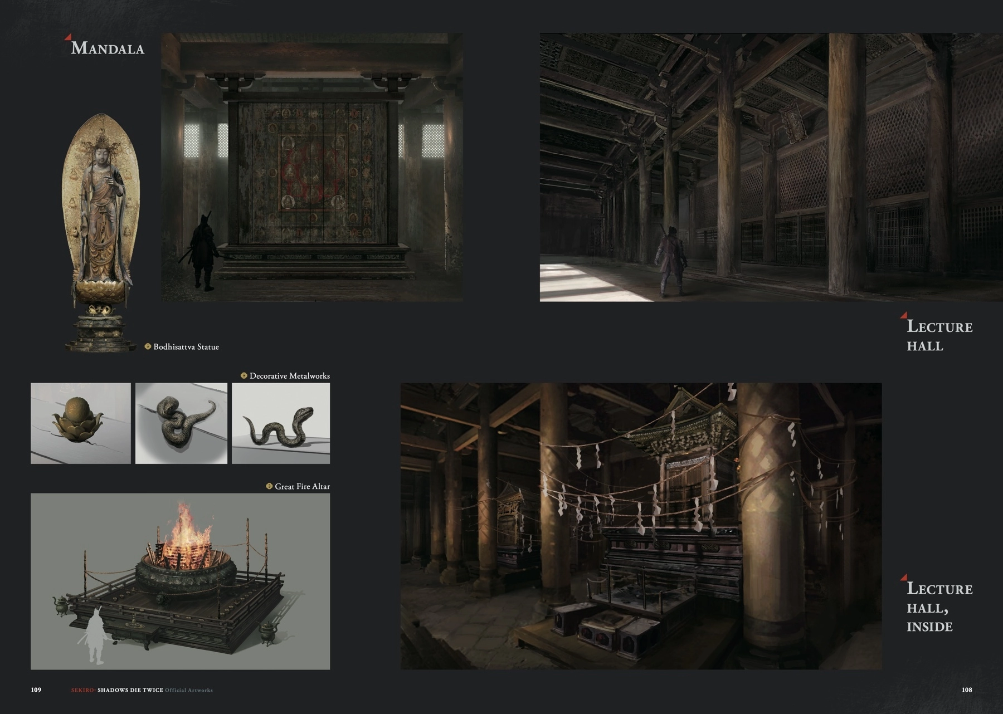Open the lotus bud metalwork image
Image resolution: width=1003 pixels, height=714 pixels.
pyautogui.click(x=81, y=423)
